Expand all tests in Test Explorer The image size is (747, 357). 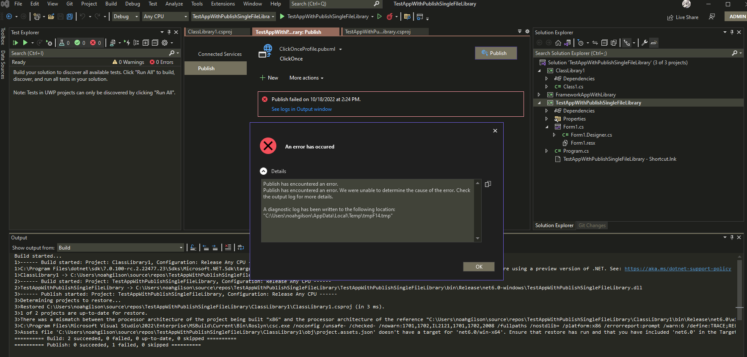coord(146,43)
